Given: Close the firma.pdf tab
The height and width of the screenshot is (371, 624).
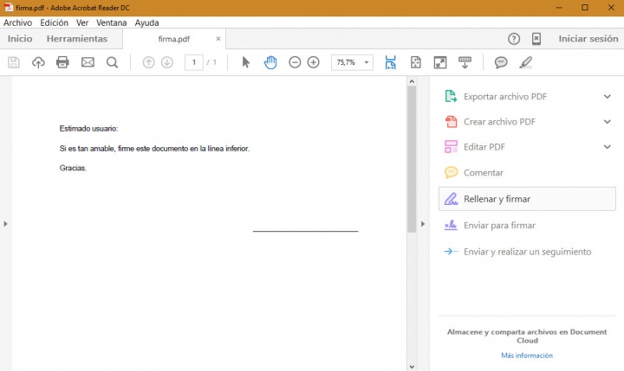Looking at the screenshot, I should click(x=218, y=39).
